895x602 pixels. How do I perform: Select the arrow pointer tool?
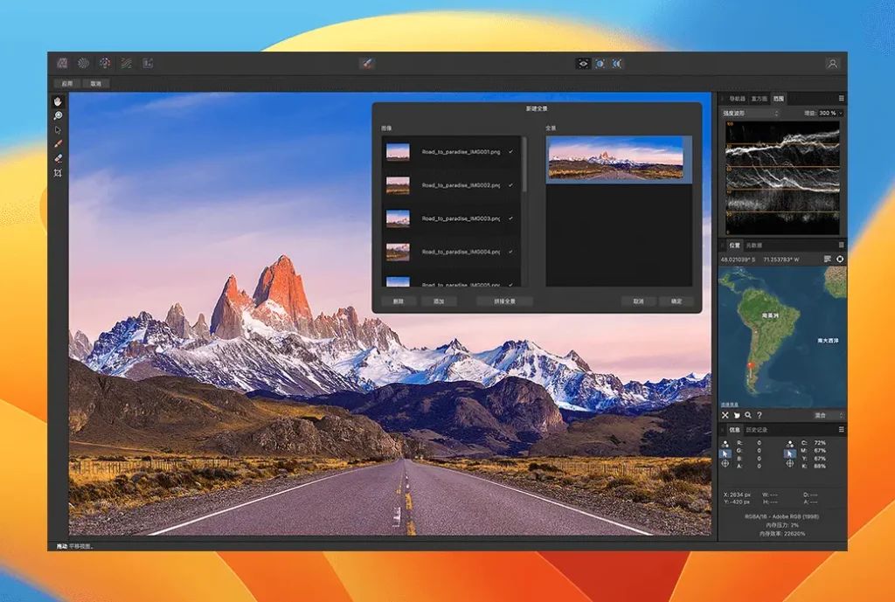58,130
